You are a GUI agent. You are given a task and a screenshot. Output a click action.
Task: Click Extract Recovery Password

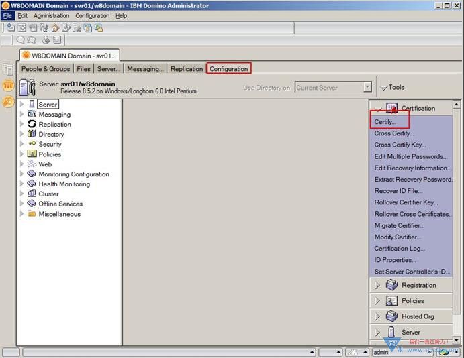tap(413, 179)
